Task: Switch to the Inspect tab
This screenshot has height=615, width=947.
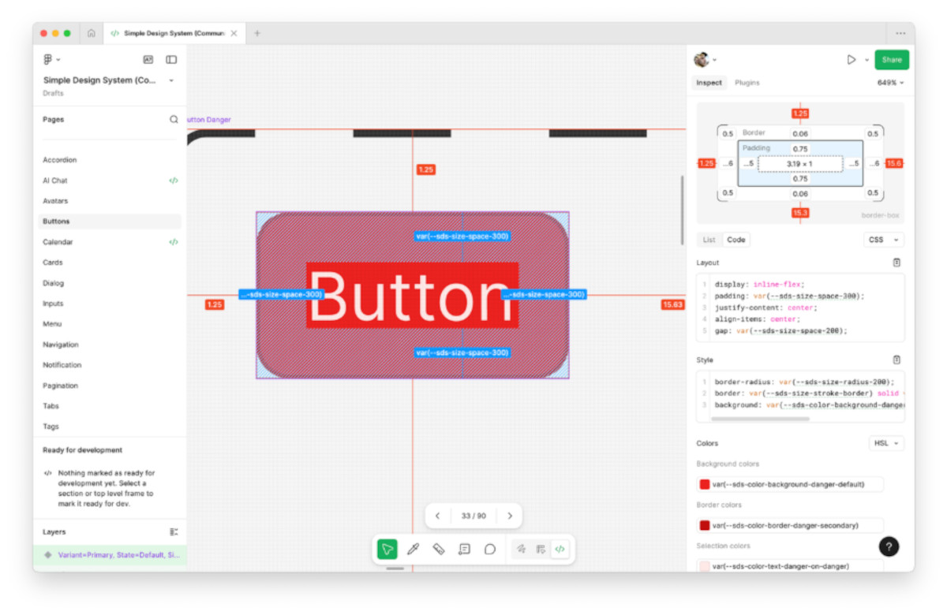Action: coord(709,83)
